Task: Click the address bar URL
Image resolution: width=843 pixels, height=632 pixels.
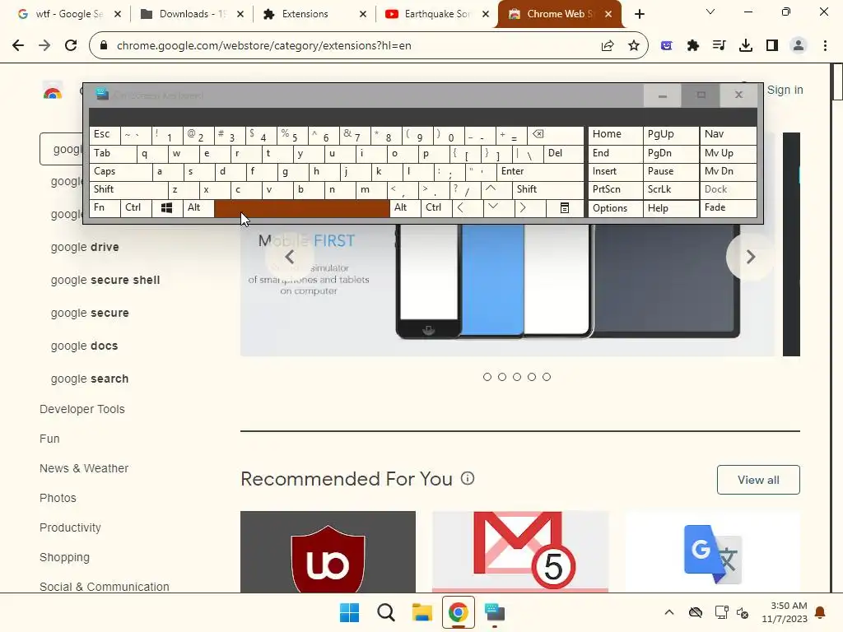Action: [x=264, y=46]
